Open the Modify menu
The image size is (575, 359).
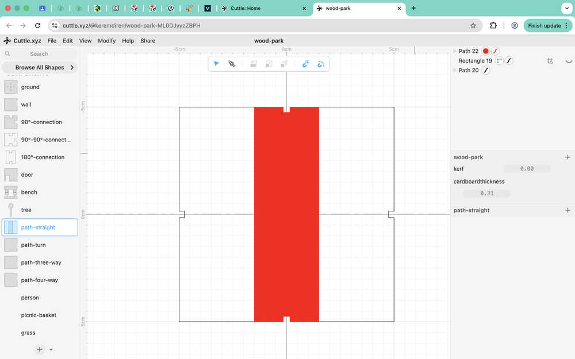click(x=107, y=41)
